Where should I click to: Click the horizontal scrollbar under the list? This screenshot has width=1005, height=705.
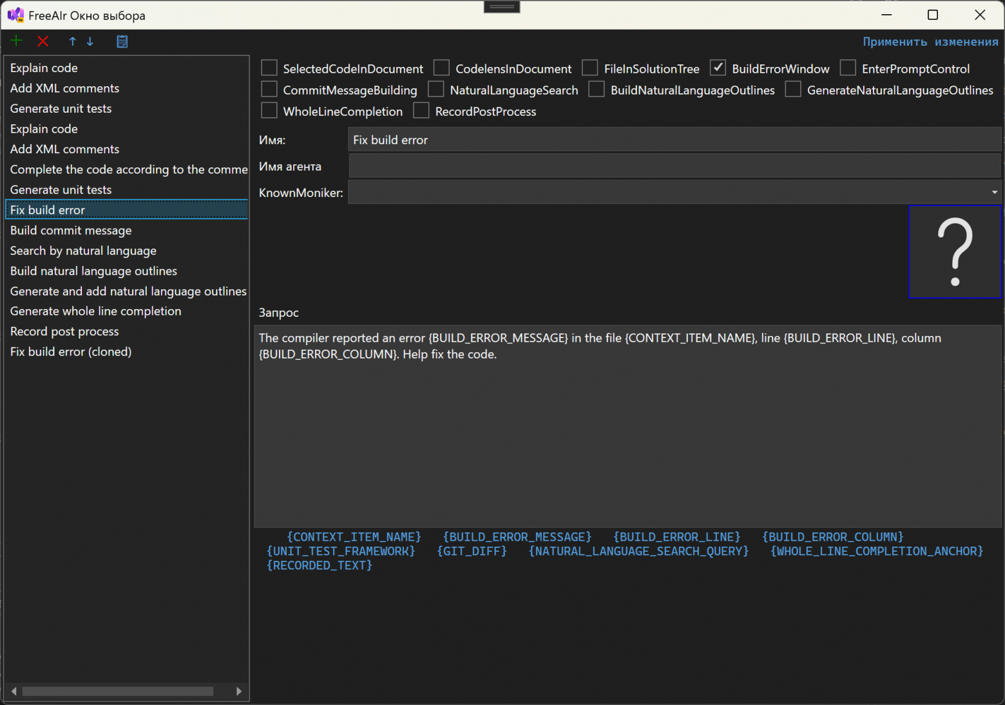coord(117,691)
